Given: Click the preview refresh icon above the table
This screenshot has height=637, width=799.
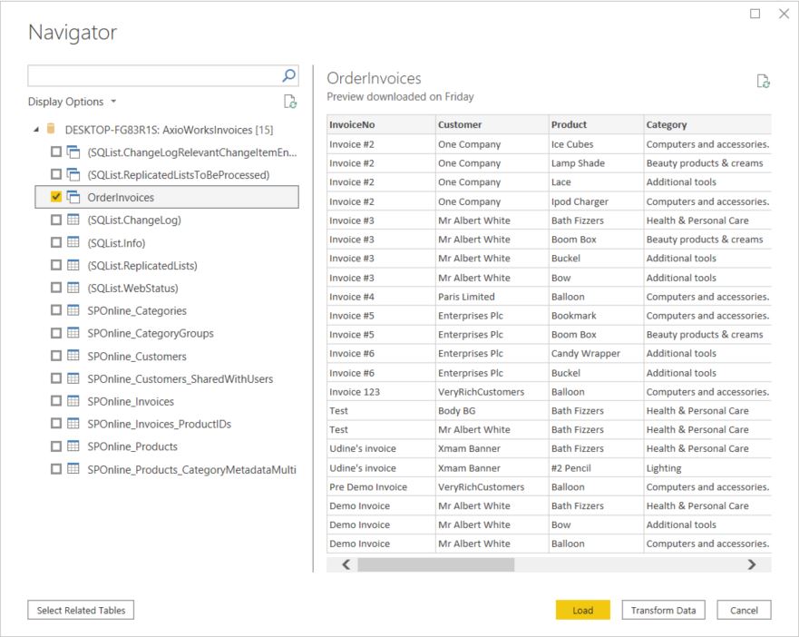Looking at the screenshot, I should pos(763,83).
